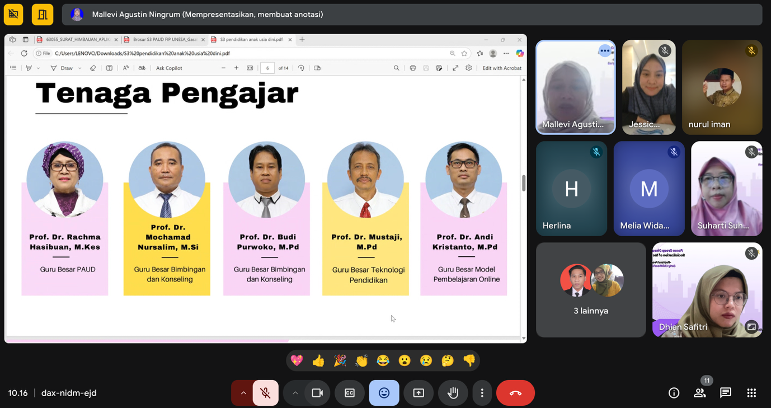
Task: Send the clapping hands reaction
Action: pos(361,361)
